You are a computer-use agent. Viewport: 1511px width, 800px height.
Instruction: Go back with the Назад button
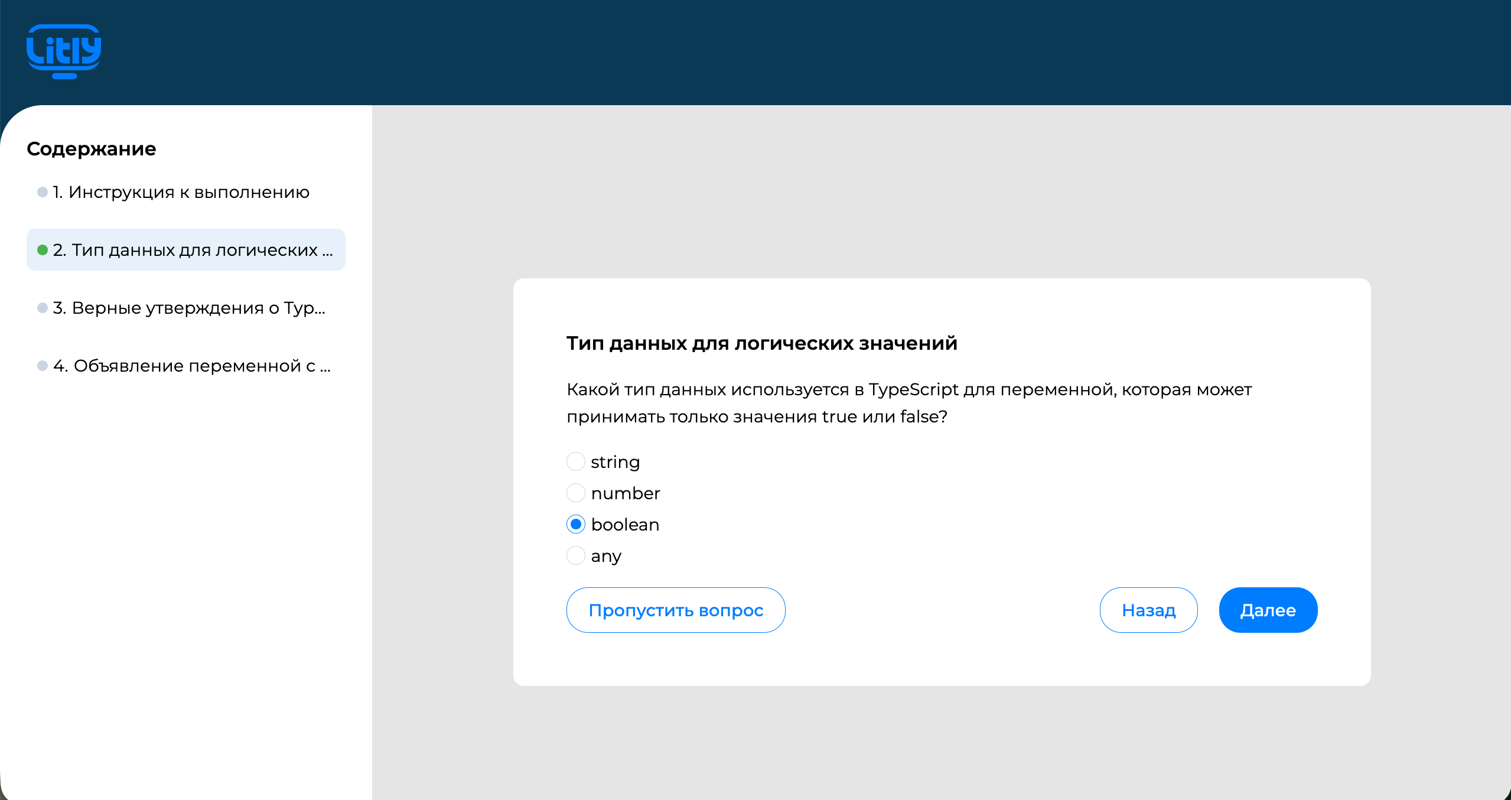coord(1149,610)
